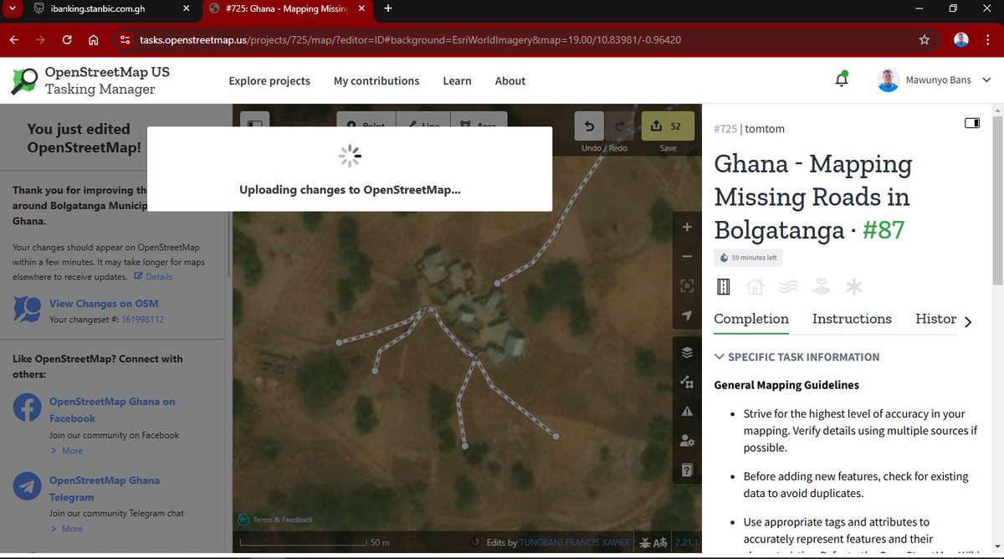The height and width of the screenshot is (559, 1004).
Task: Click the iD version 2.21.1 link
Action: (685, 542)
